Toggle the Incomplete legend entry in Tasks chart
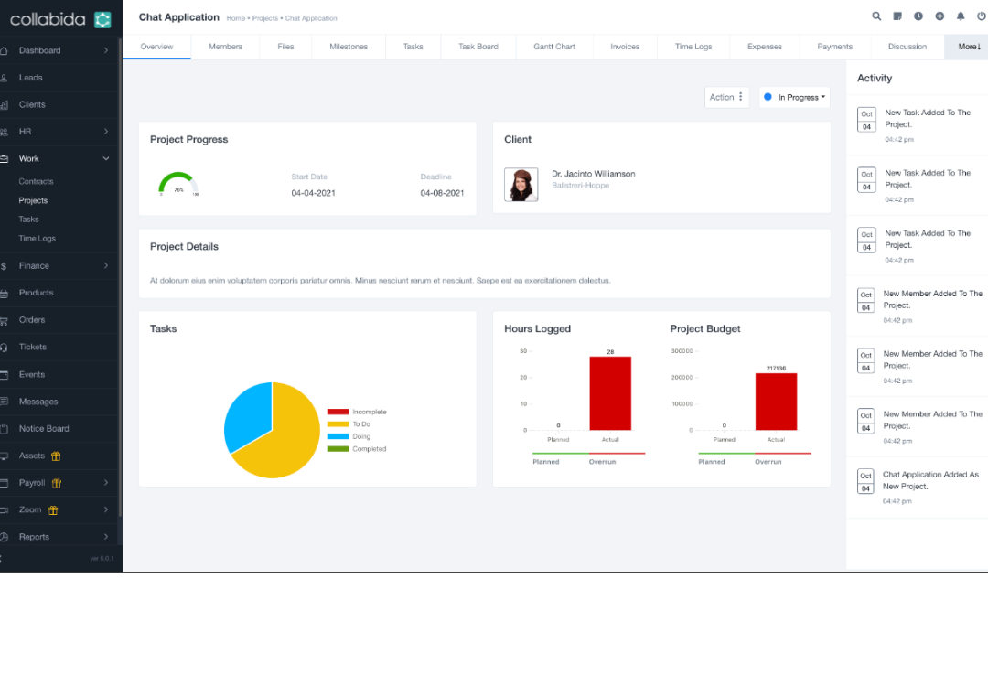Viewport: 988px width, 686px height. (357, 413)
